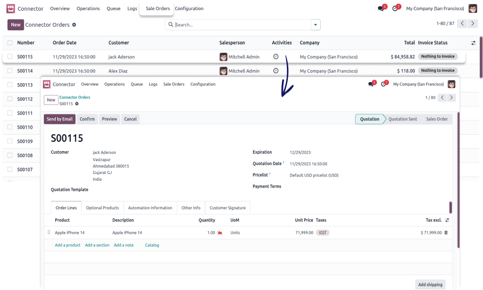
Task: Open the company switcher in the form window
Action: click(x=418, y=84)
